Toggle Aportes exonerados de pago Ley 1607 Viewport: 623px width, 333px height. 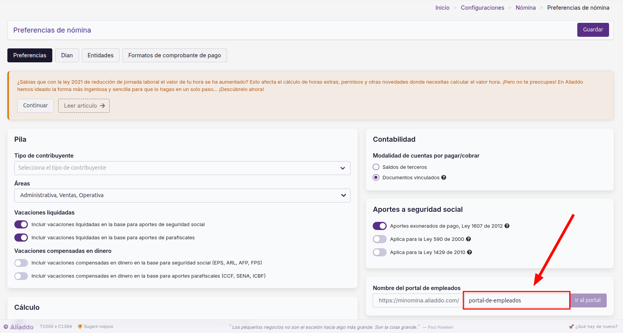pos(380,226)
